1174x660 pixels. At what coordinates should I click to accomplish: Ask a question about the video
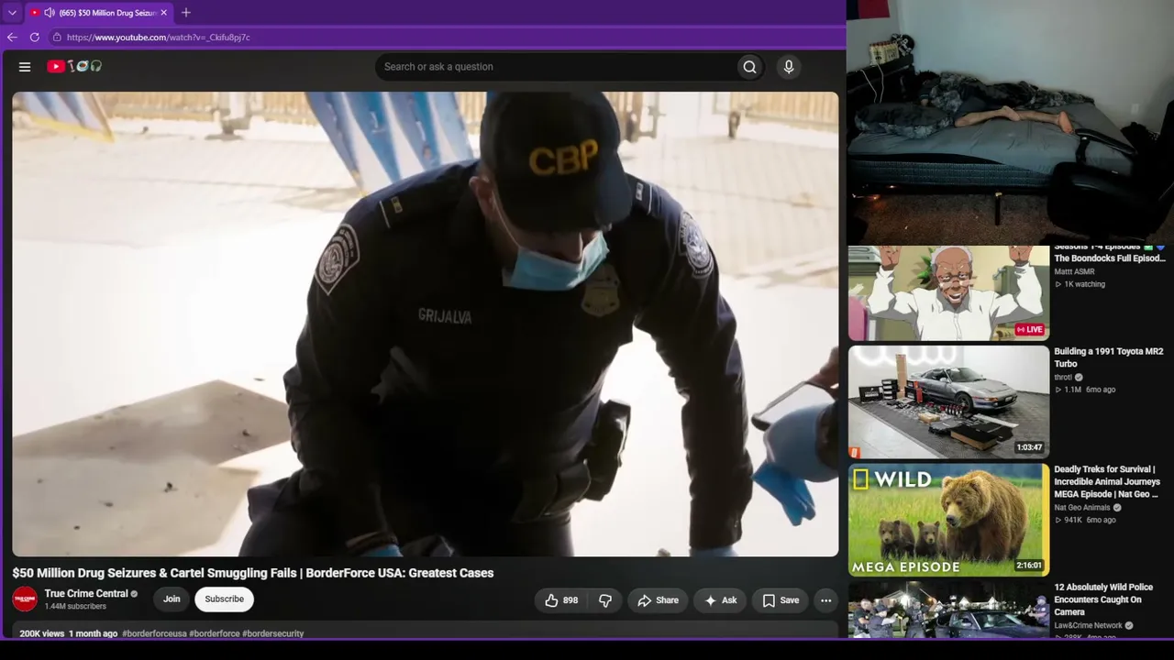click(720, 600)
